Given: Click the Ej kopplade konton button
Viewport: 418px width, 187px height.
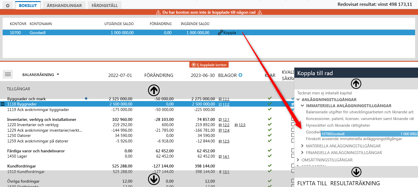Looking at the screenshot, I should point(209,65).
